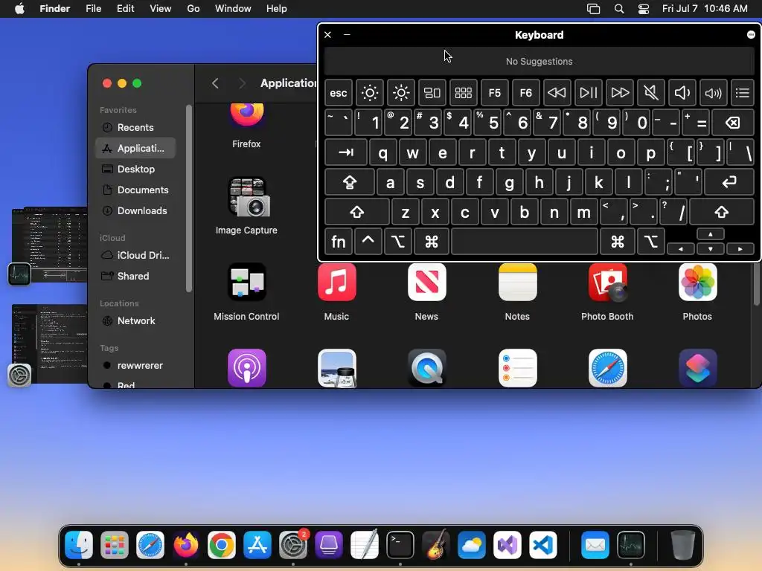Toggle the right option key
The height and width of the screenshot is (571, 762).
pos(650,242)
